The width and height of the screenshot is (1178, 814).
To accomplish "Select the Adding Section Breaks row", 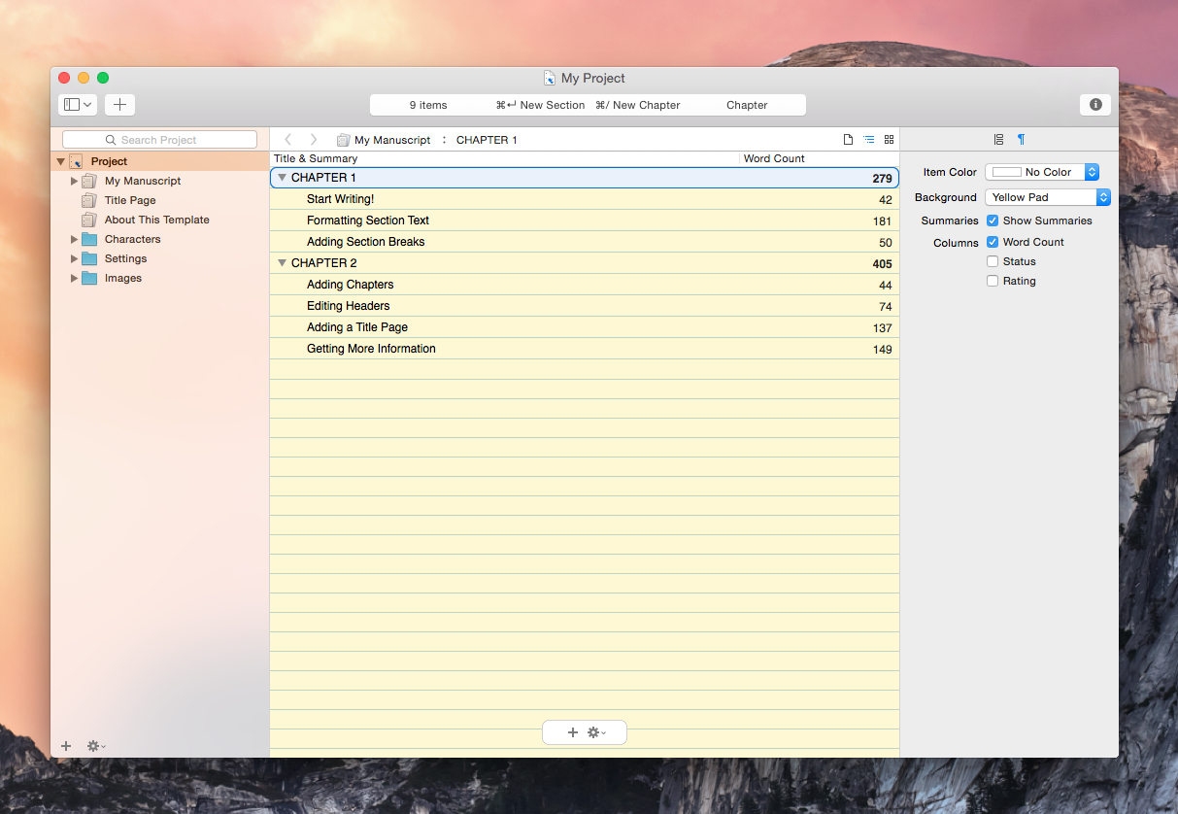I will (x=585, y=242).
